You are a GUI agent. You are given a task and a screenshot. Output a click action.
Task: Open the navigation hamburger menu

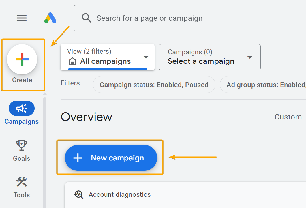21,18
